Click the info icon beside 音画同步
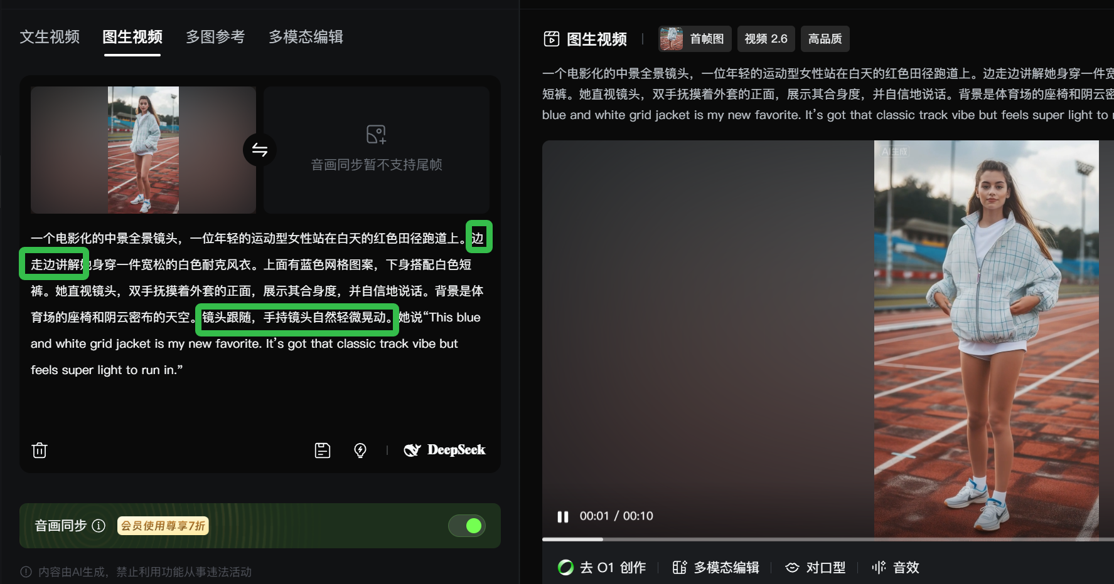This screenshot has height=584, width=1114. click(99, 526)
